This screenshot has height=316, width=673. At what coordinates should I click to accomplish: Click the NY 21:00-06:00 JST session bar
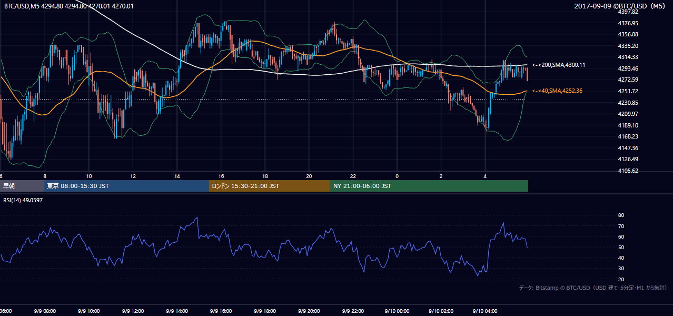click(429, 186)
